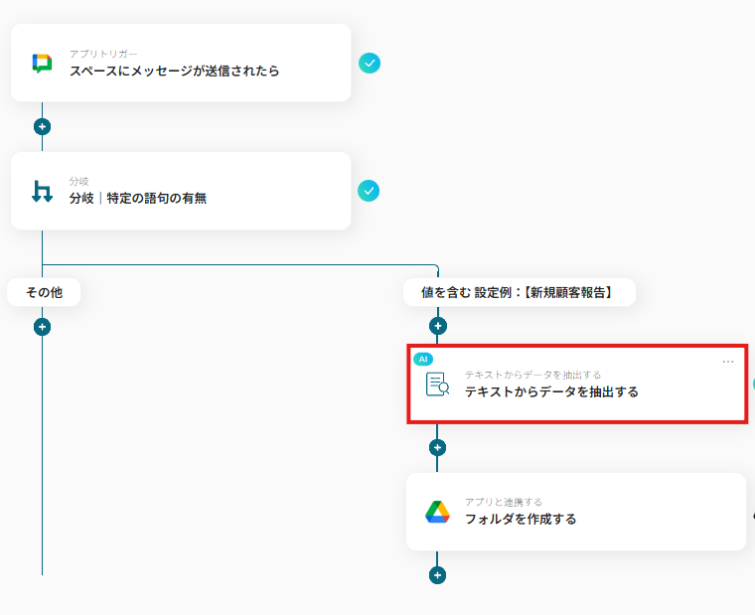Add a step below the app trigger card
This screenshot has width=755, height=615.
(x=42, y=126)
